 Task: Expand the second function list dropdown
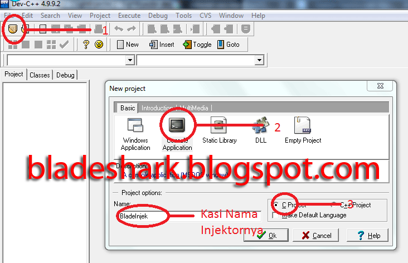pyautogui.click(x=259, y=60)
